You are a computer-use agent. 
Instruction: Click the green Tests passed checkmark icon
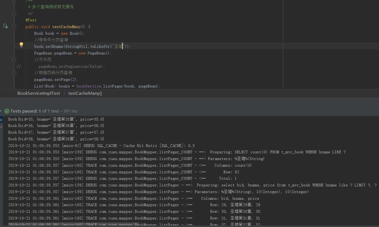pyautogui.click(x=7, y=111)
